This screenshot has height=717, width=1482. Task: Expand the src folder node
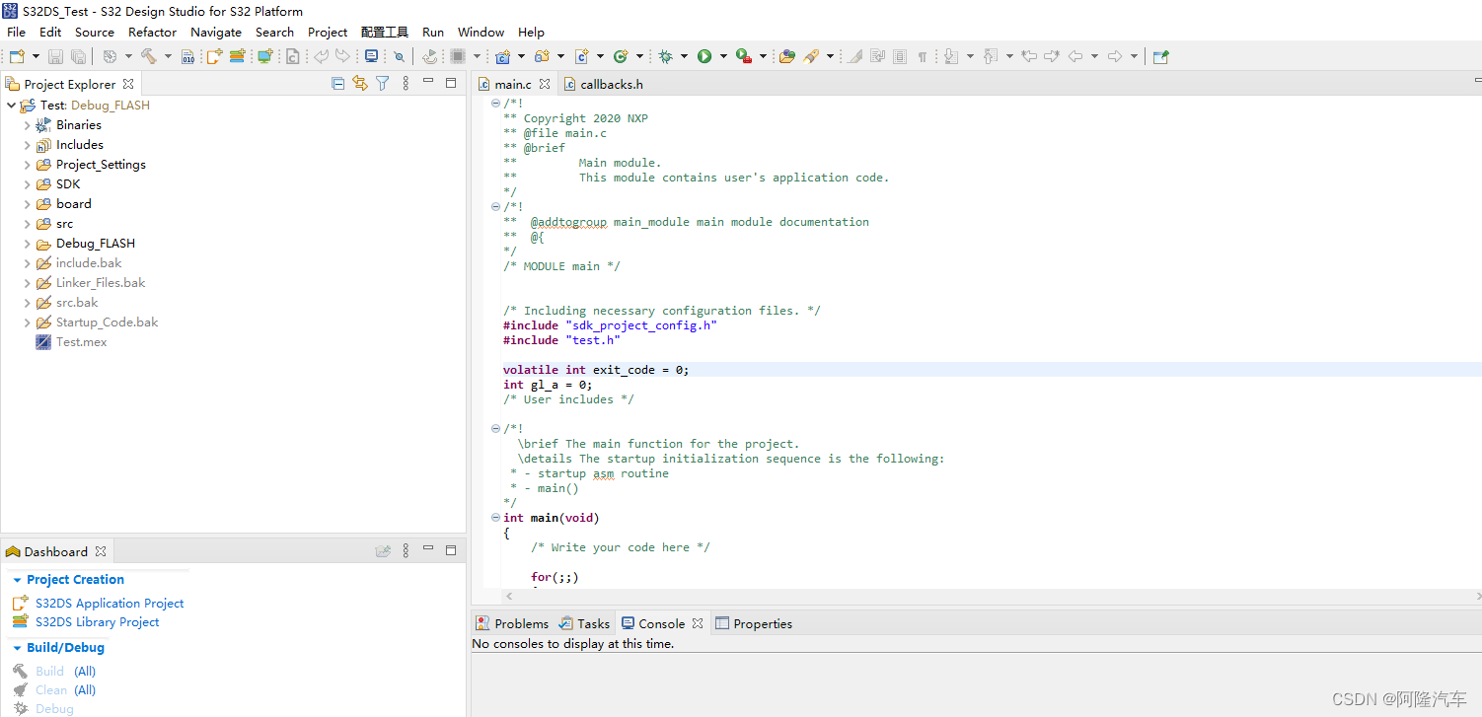point(27,224)
